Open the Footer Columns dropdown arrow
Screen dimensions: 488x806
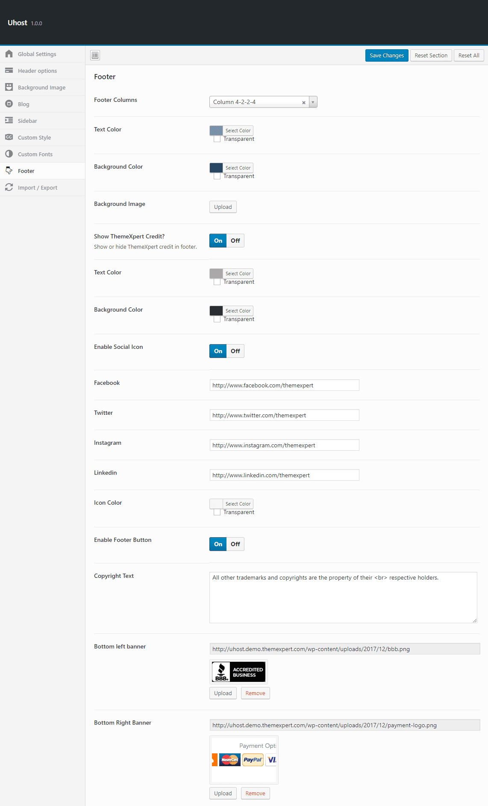click(x=313, y=102)
